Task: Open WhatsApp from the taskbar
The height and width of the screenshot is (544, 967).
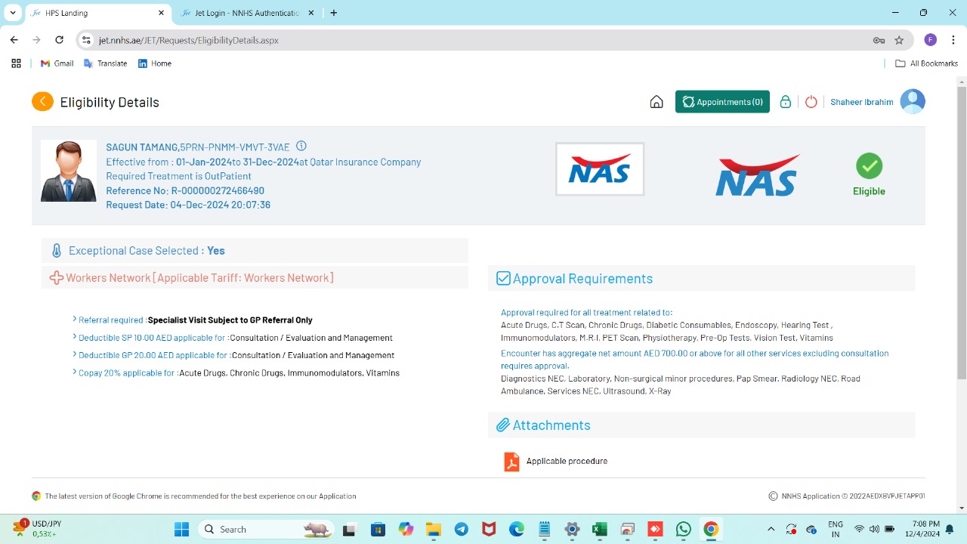Action: 683,530
